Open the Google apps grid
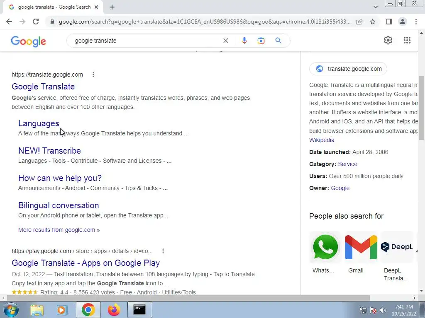 (407, 40)
